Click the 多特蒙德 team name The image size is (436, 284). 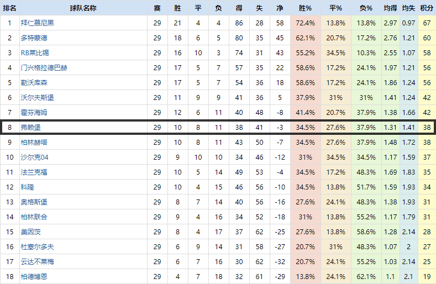(34, 38)
